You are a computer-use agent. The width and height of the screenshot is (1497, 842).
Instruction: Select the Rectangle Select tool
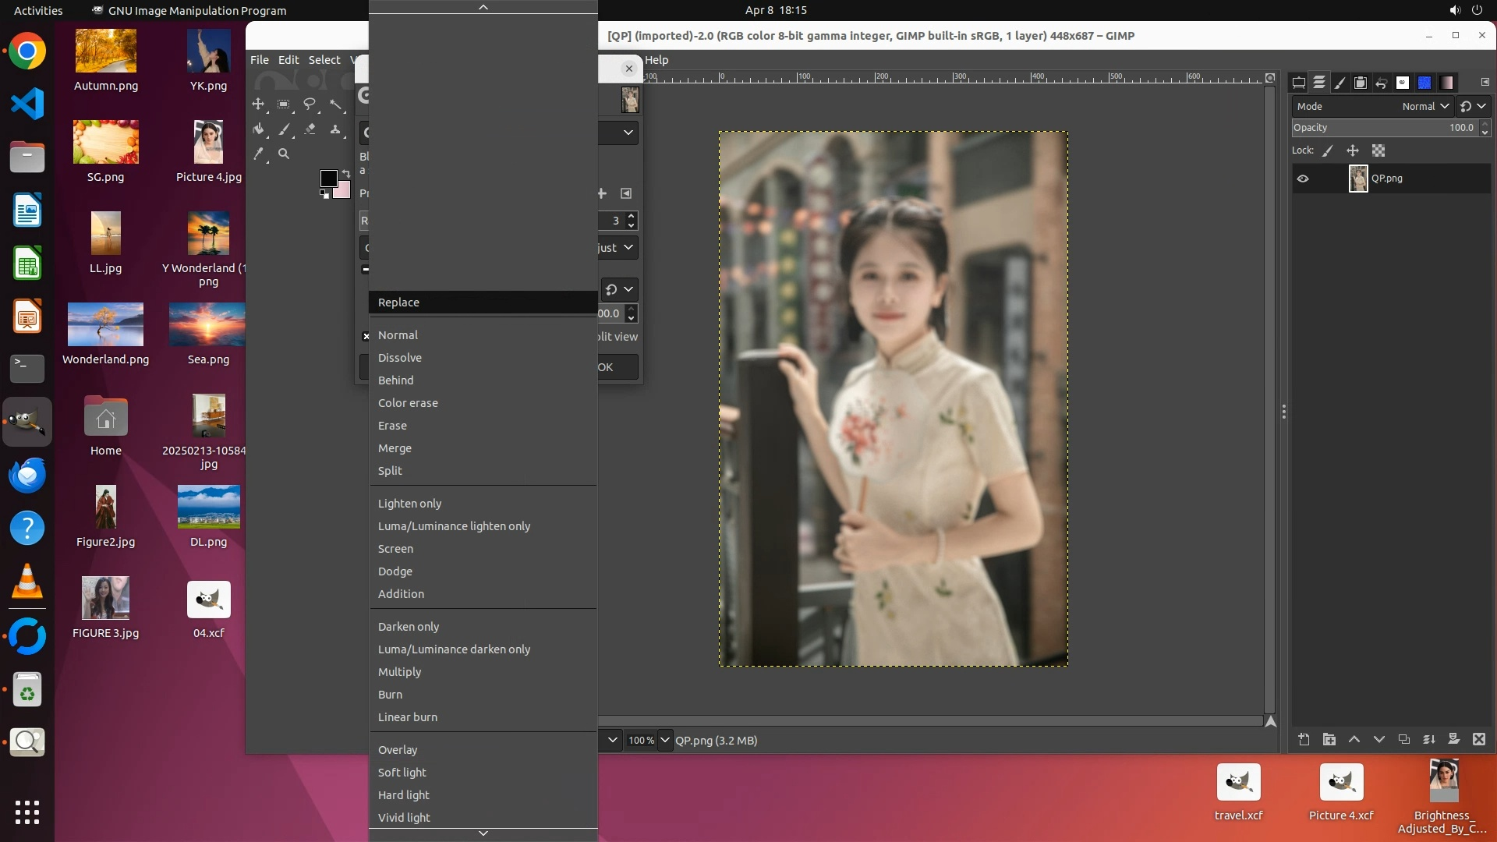pos(284,104)
